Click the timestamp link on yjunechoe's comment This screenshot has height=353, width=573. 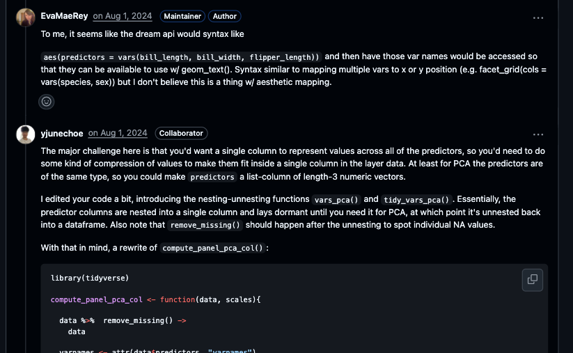tap(118, 133)
